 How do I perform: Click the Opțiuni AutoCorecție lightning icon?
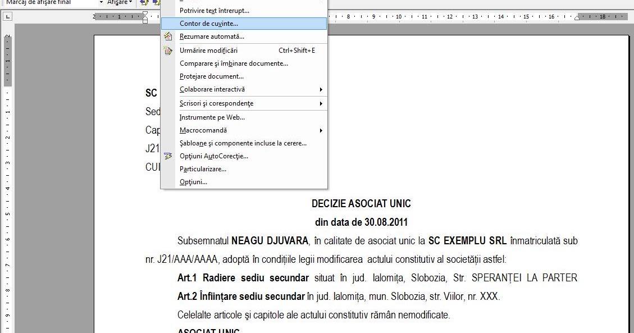pos(168,157)
